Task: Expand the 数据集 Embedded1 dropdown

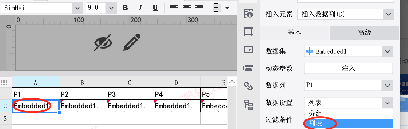Action: (387, 52)
